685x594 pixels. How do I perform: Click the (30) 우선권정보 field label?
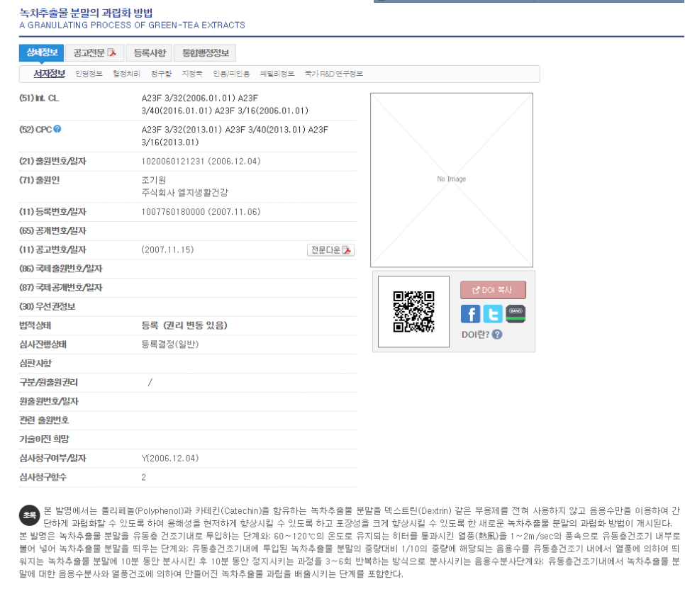tap(48, 307)
